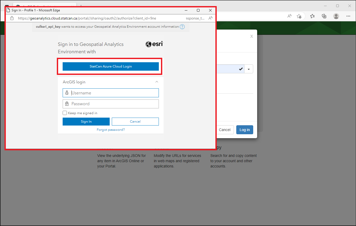Screen dimensions: 356x226
Task: Collapse the ArcGIS login section chevron
Action: click(x=157, y=82)
